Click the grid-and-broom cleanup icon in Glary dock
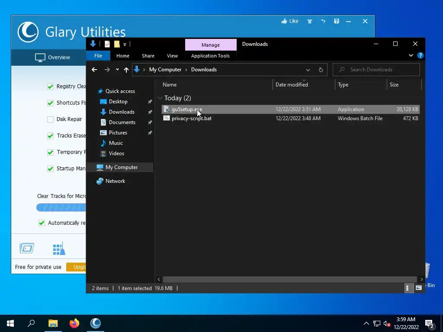Viewport: 443px width, 332px height. point(59,249)
